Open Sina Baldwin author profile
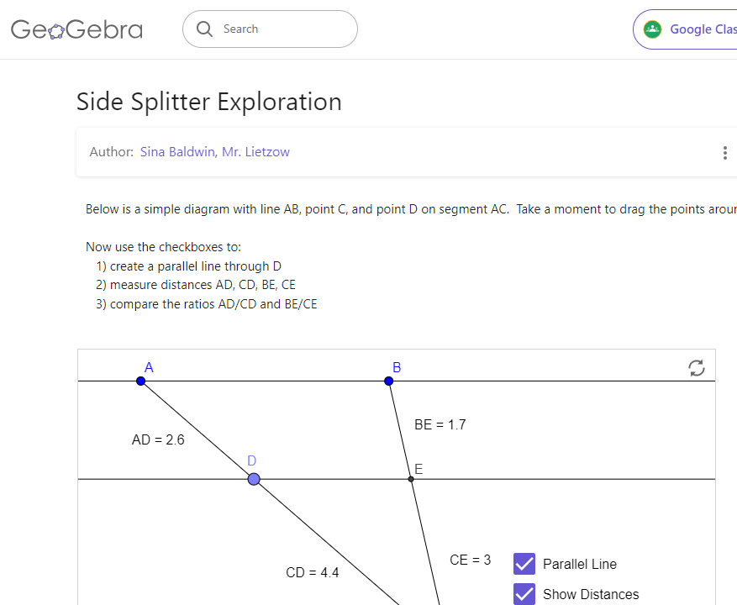The width and height of the screenshot is (737, 605). pyautogui.click(x=176, y=152)
